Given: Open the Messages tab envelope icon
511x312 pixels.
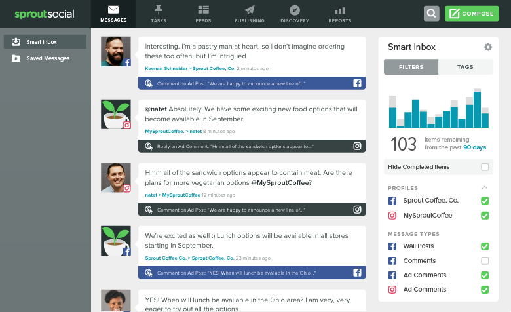Looking at the screenshot, I should pos(113,10).
